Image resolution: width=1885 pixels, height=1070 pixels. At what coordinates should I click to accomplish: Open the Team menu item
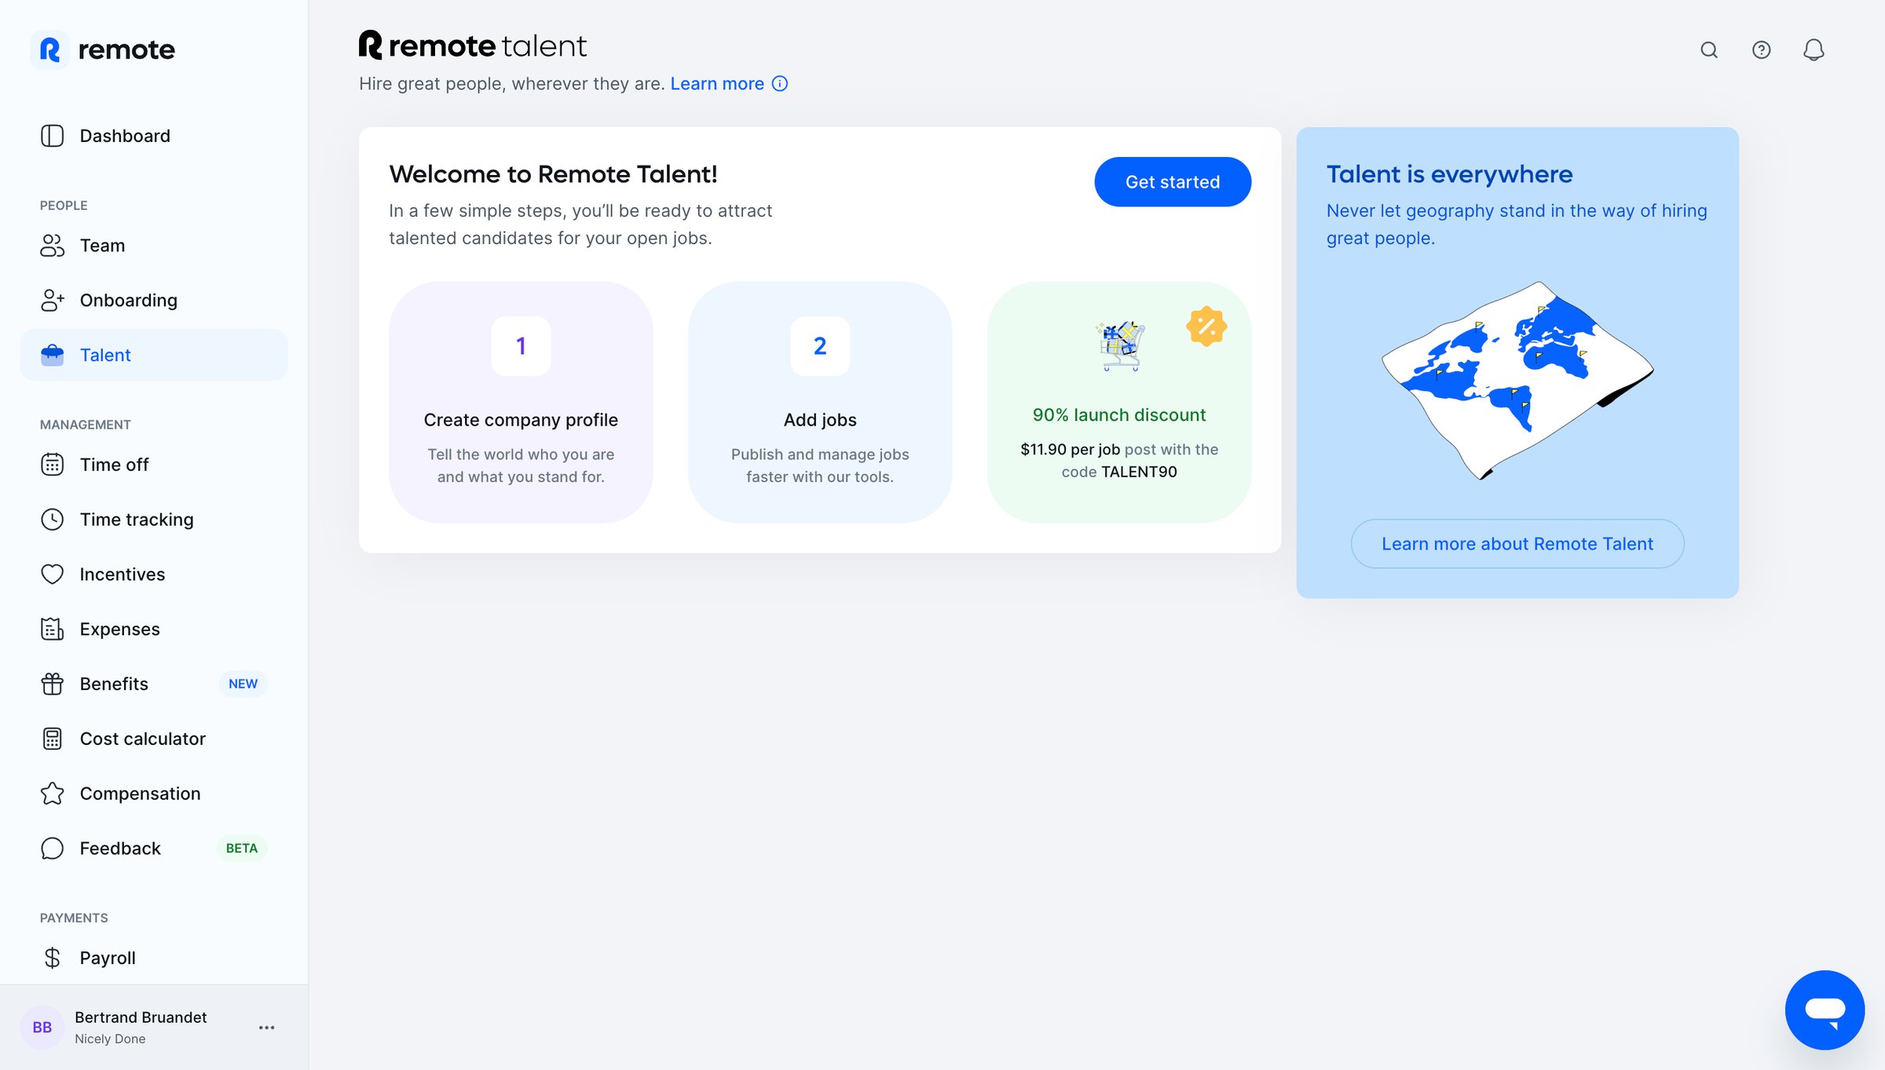point(154,246)
